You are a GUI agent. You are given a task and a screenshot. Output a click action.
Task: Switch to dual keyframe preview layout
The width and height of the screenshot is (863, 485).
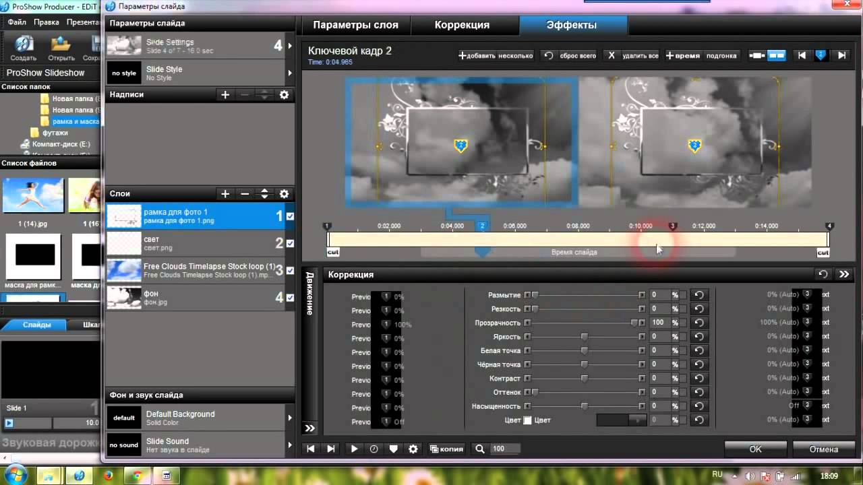tap(777, 55)
